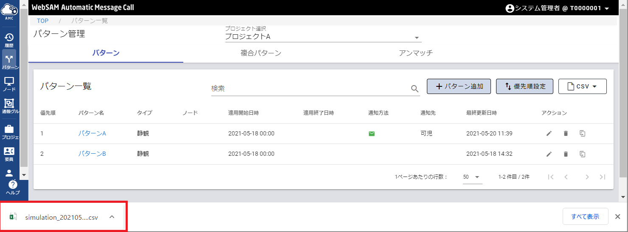Click the copy icon for パターンA
Viewport: 628px width, 232px height.
[x=583, y=133]
